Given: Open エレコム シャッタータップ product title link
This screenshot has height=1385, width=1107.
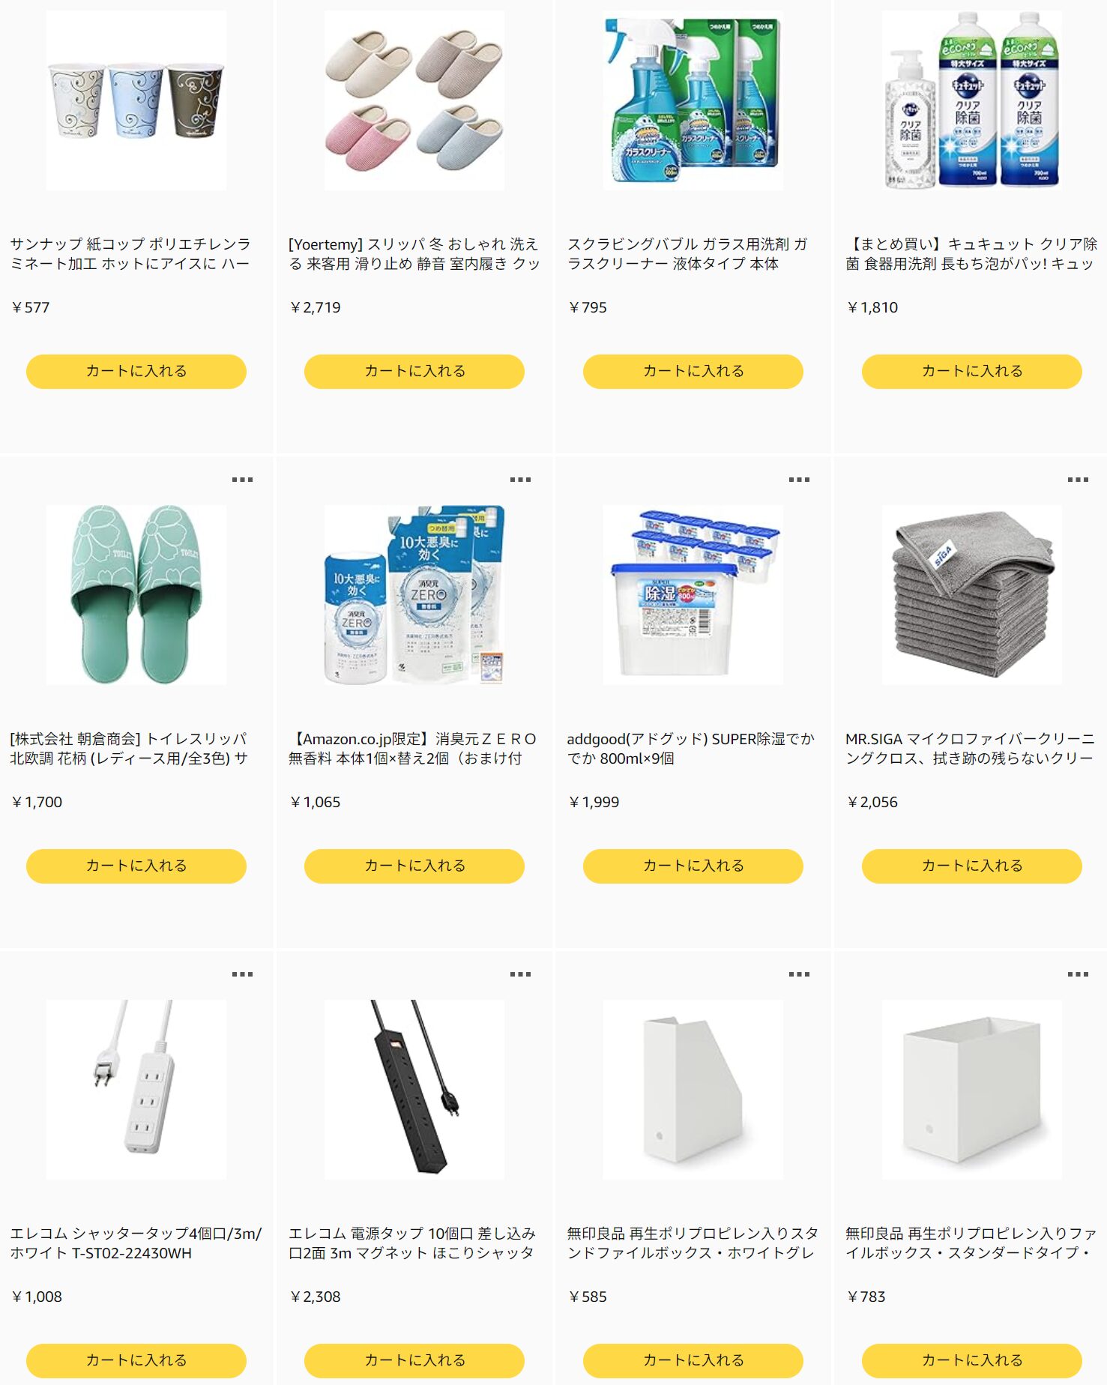Looking at the screenshot, I should [136, 1243].
